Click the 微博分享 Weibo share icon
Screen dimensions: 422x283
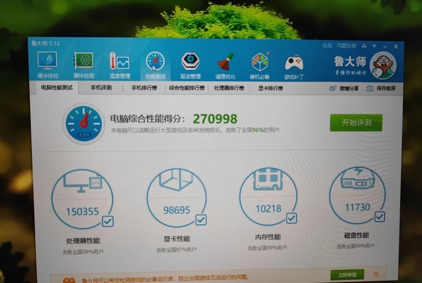[333, 88]
